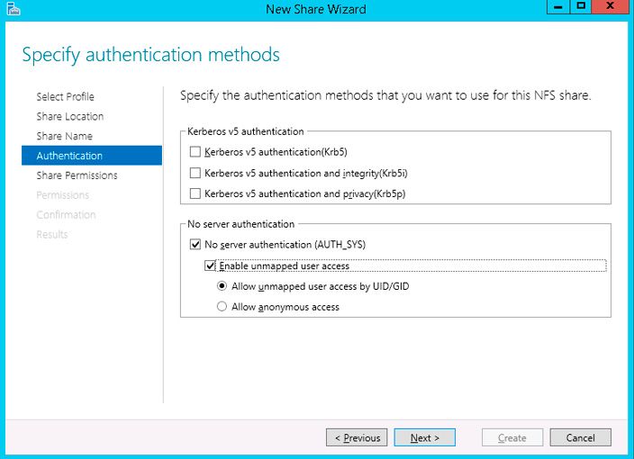Go to the Select Profile step

coord(65,96)
